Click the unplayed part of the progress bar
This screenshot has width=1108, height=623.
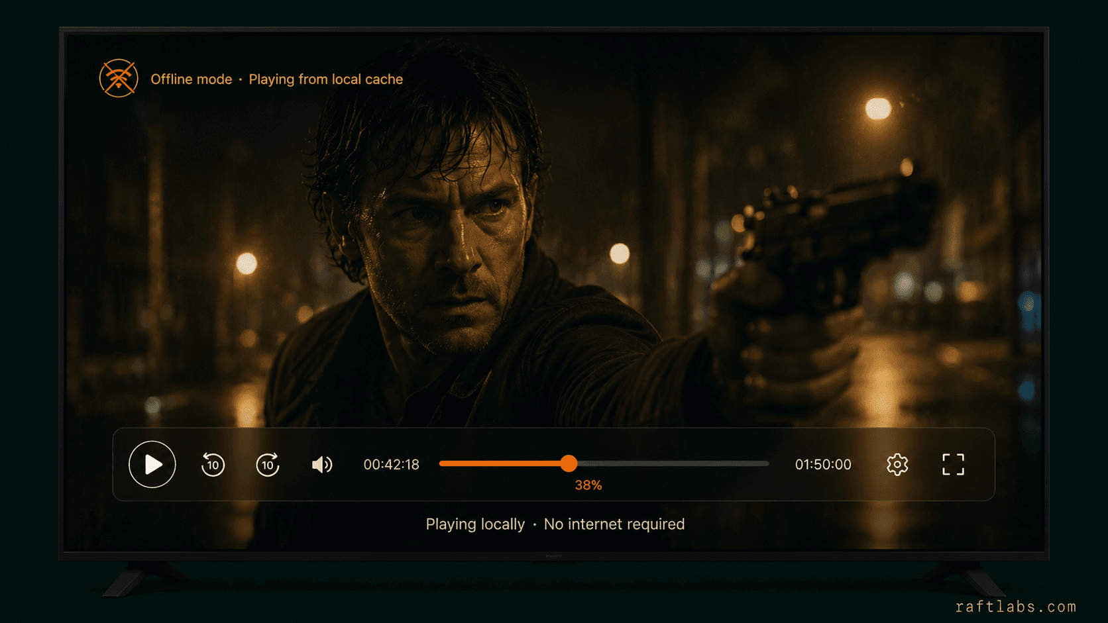point(673,463)
